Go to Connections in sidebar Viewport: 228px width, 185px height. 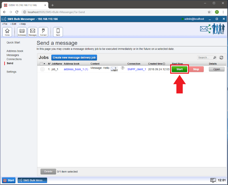14,59
